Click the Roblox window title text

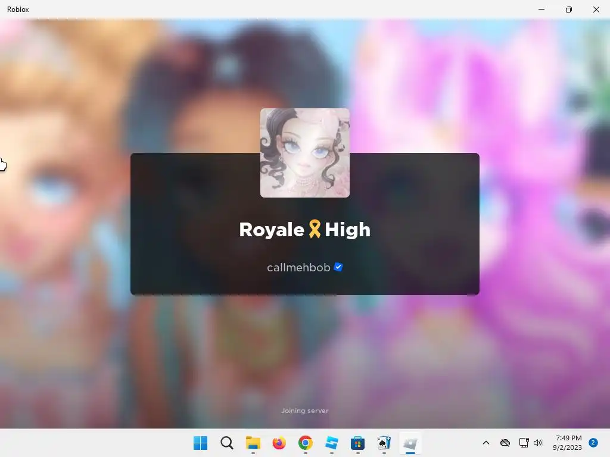18,10
